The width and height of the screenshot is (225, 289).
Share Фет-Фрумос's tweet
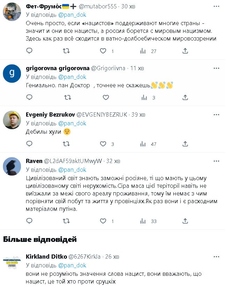tap(185, 51)
